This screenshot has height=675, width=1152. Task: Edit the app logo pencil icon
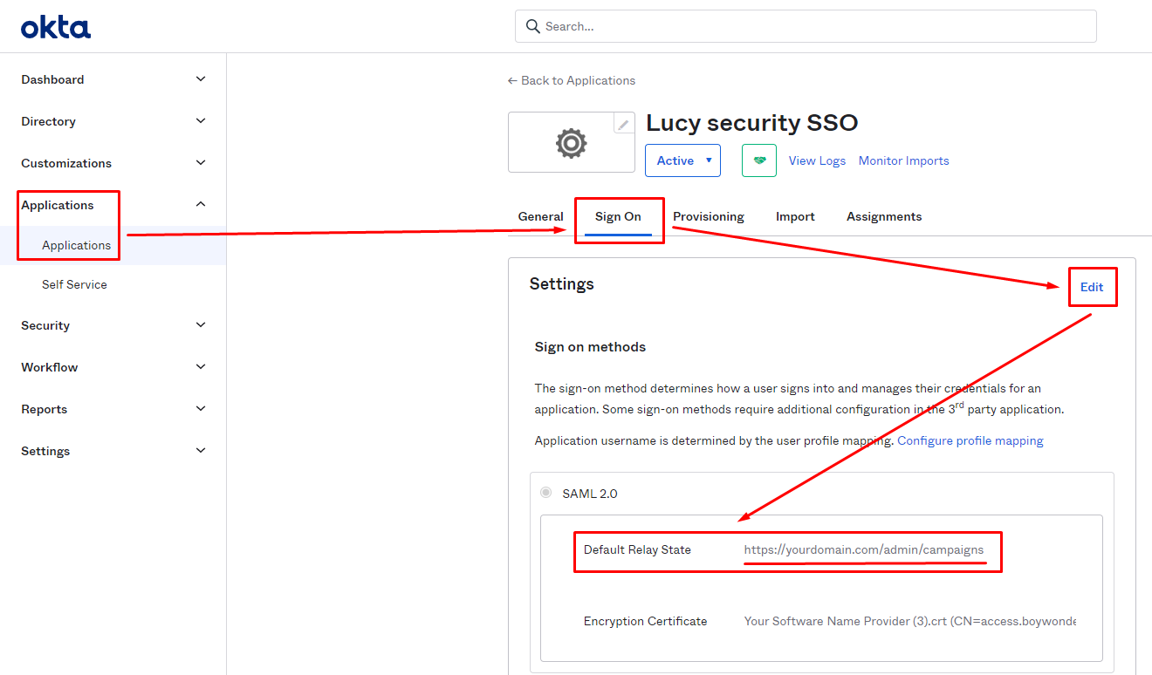[623, 125]
